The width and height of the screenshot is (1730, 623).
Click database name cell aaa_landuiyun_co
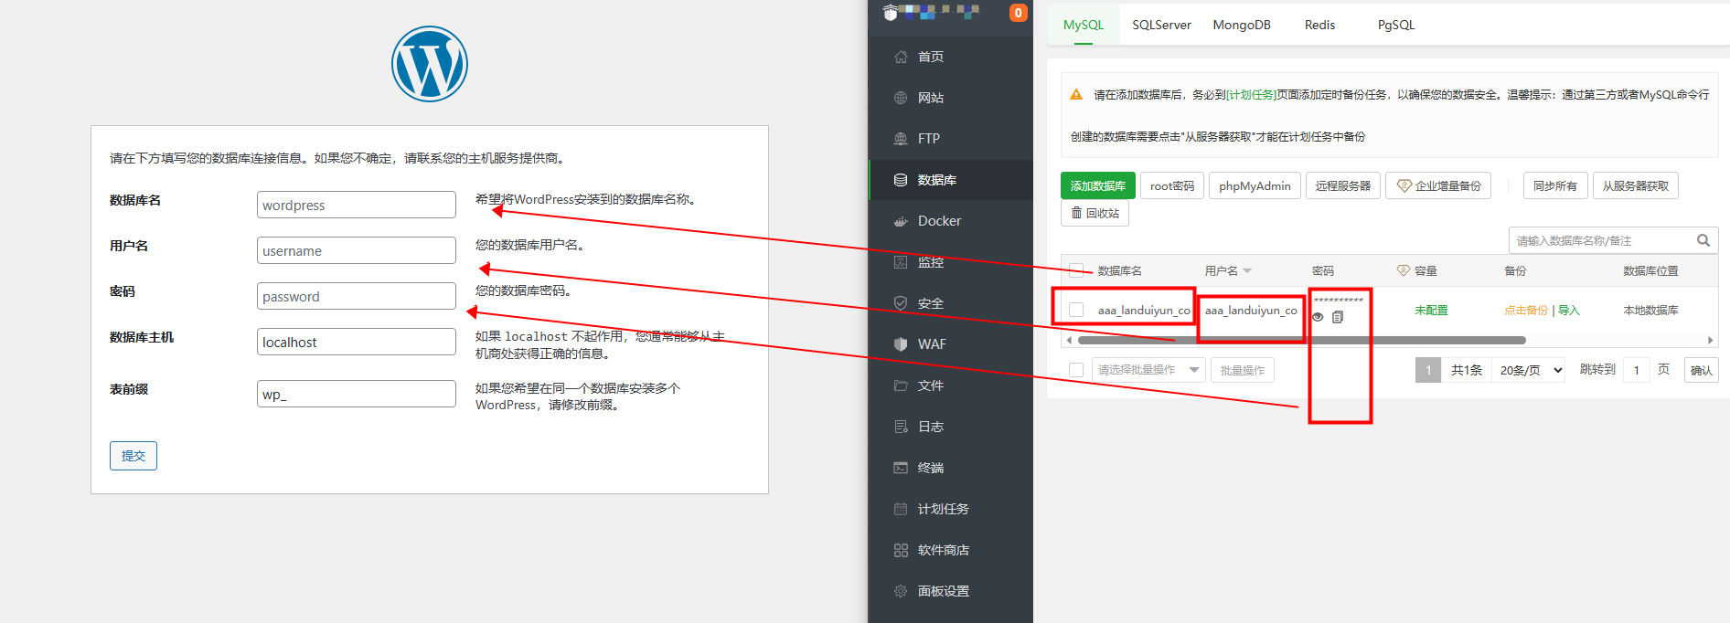(x=1144, y=311)
